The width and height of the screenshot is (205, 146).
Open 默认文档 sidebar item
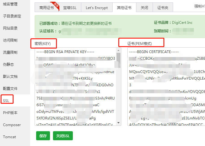tap(10, 76)
